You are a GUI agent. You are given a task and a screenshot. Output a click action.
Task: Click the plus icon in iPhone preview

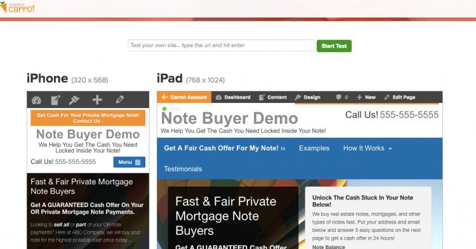click(x=97, y=100)
